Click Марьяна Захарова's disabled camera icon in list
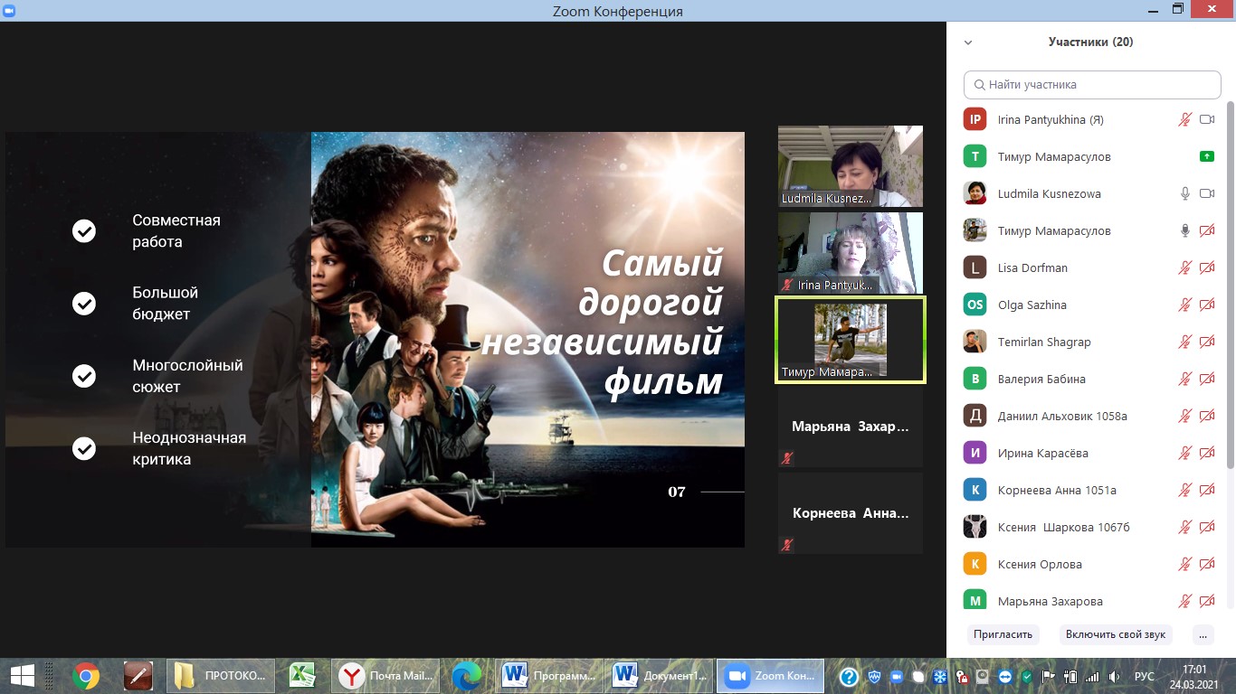 (x=1206, y=601)
